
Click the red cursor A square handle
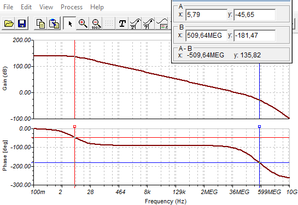point(74,126)
